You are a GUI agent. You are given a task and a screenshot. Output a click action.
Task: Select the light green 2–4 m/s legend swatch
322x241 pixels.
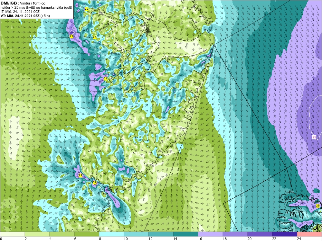(37, 234)
